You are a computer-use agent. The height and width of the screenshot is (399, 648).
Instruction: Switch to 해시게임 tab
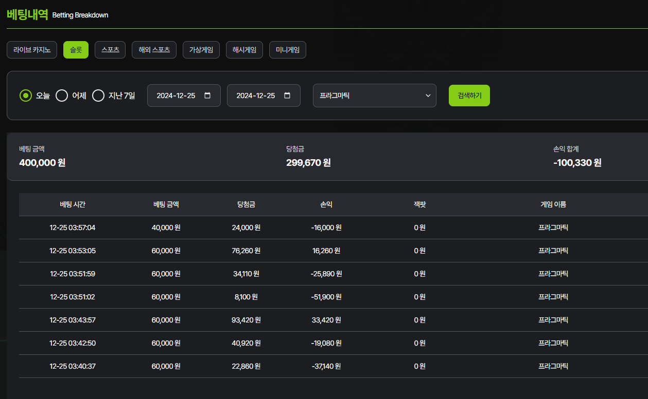[244, 50]
